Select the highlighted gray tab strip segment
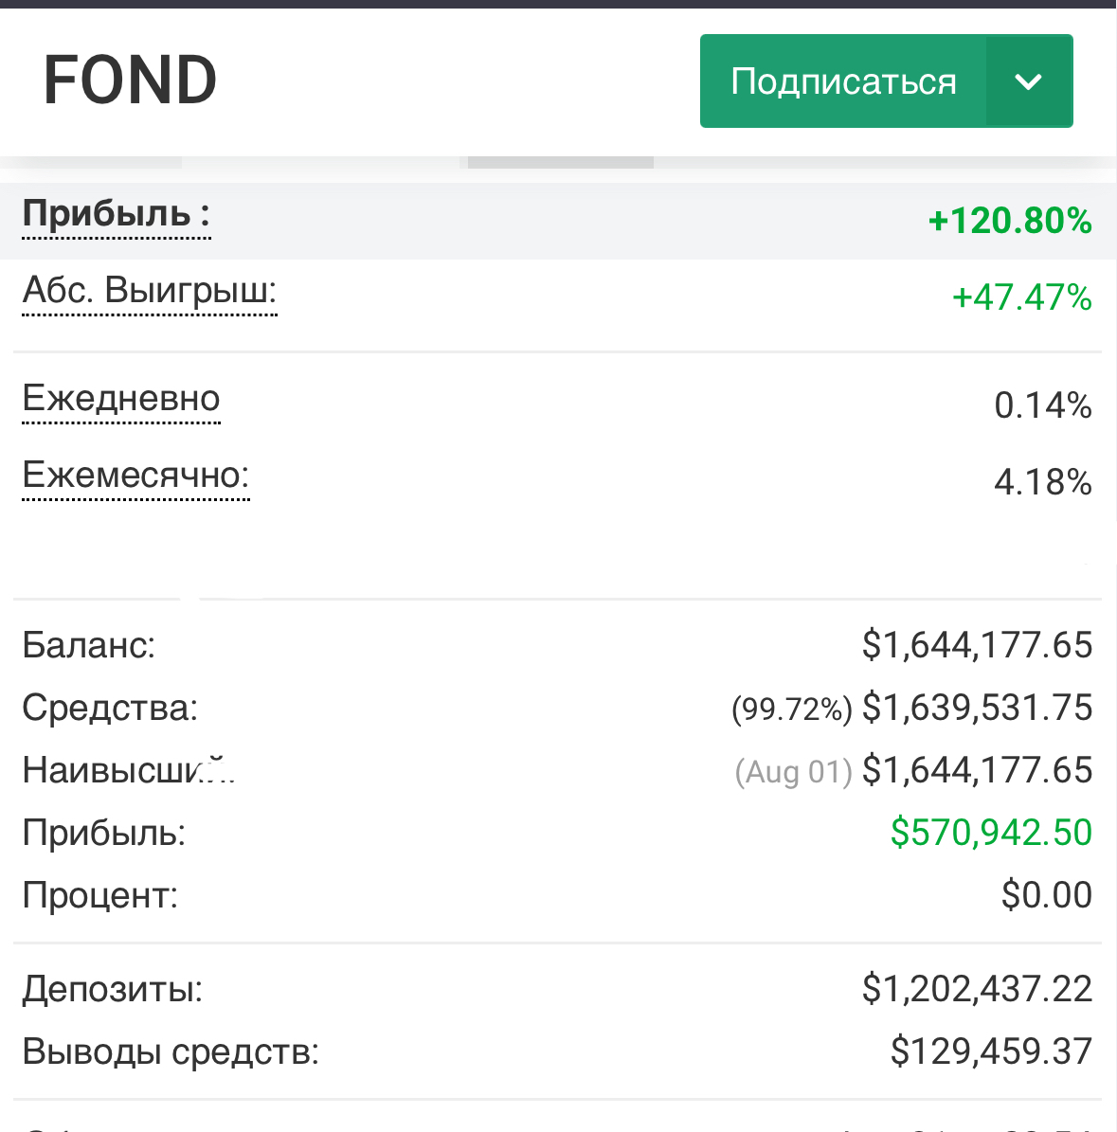The height and width of the screenshot is (1132, 1117). click(x=560, y=162)
